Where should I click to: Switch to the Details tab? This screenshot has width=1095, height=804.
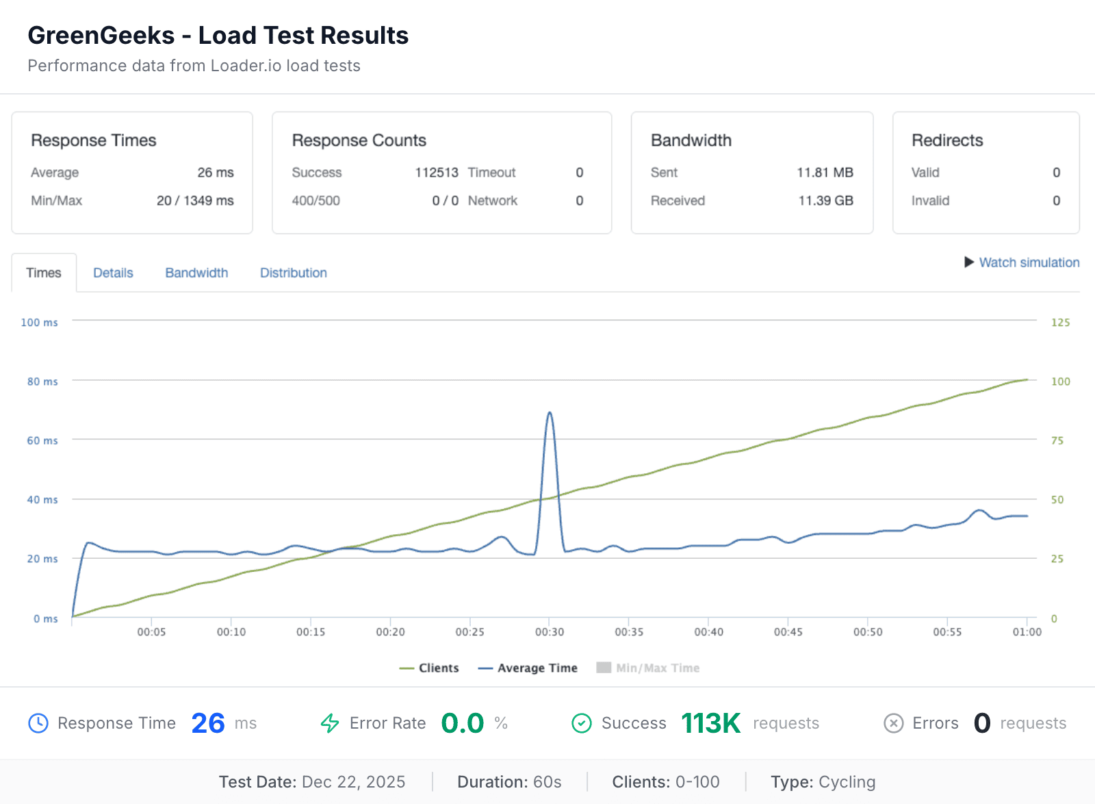pyautogui.click(x=113, y=273)
